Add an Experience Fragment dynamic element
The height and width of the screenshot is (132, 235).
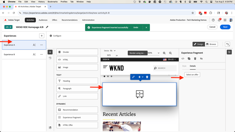(77, 118)
